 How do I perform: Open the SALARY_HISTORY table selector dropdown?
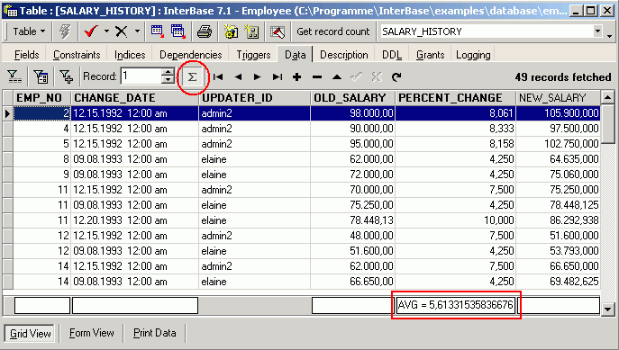tap(598, 31)
